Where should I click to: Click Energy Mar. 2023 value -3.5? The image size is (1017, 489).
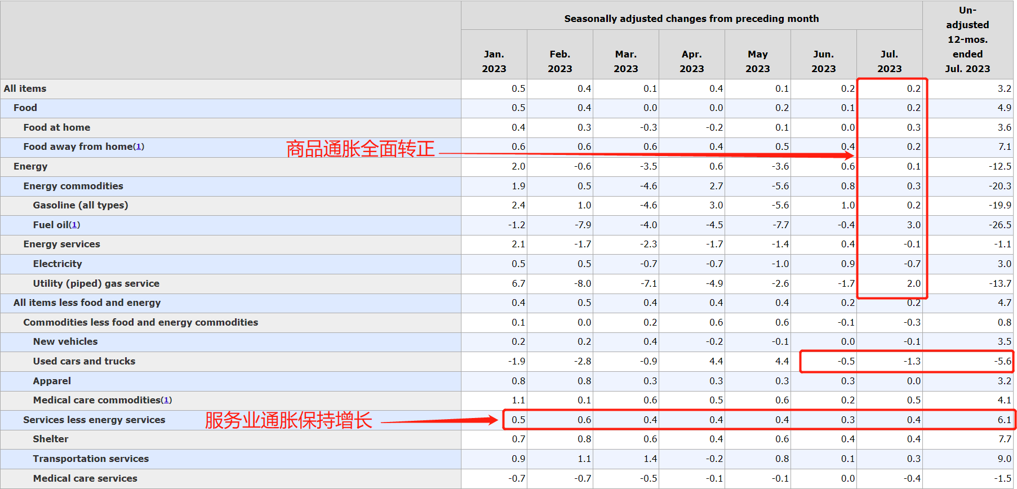click(649, 166)
